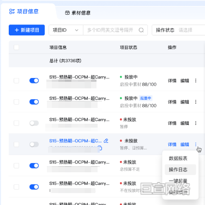Click 编辑 in the 暂停 row

pyautogui.click(x=185, y=123)
